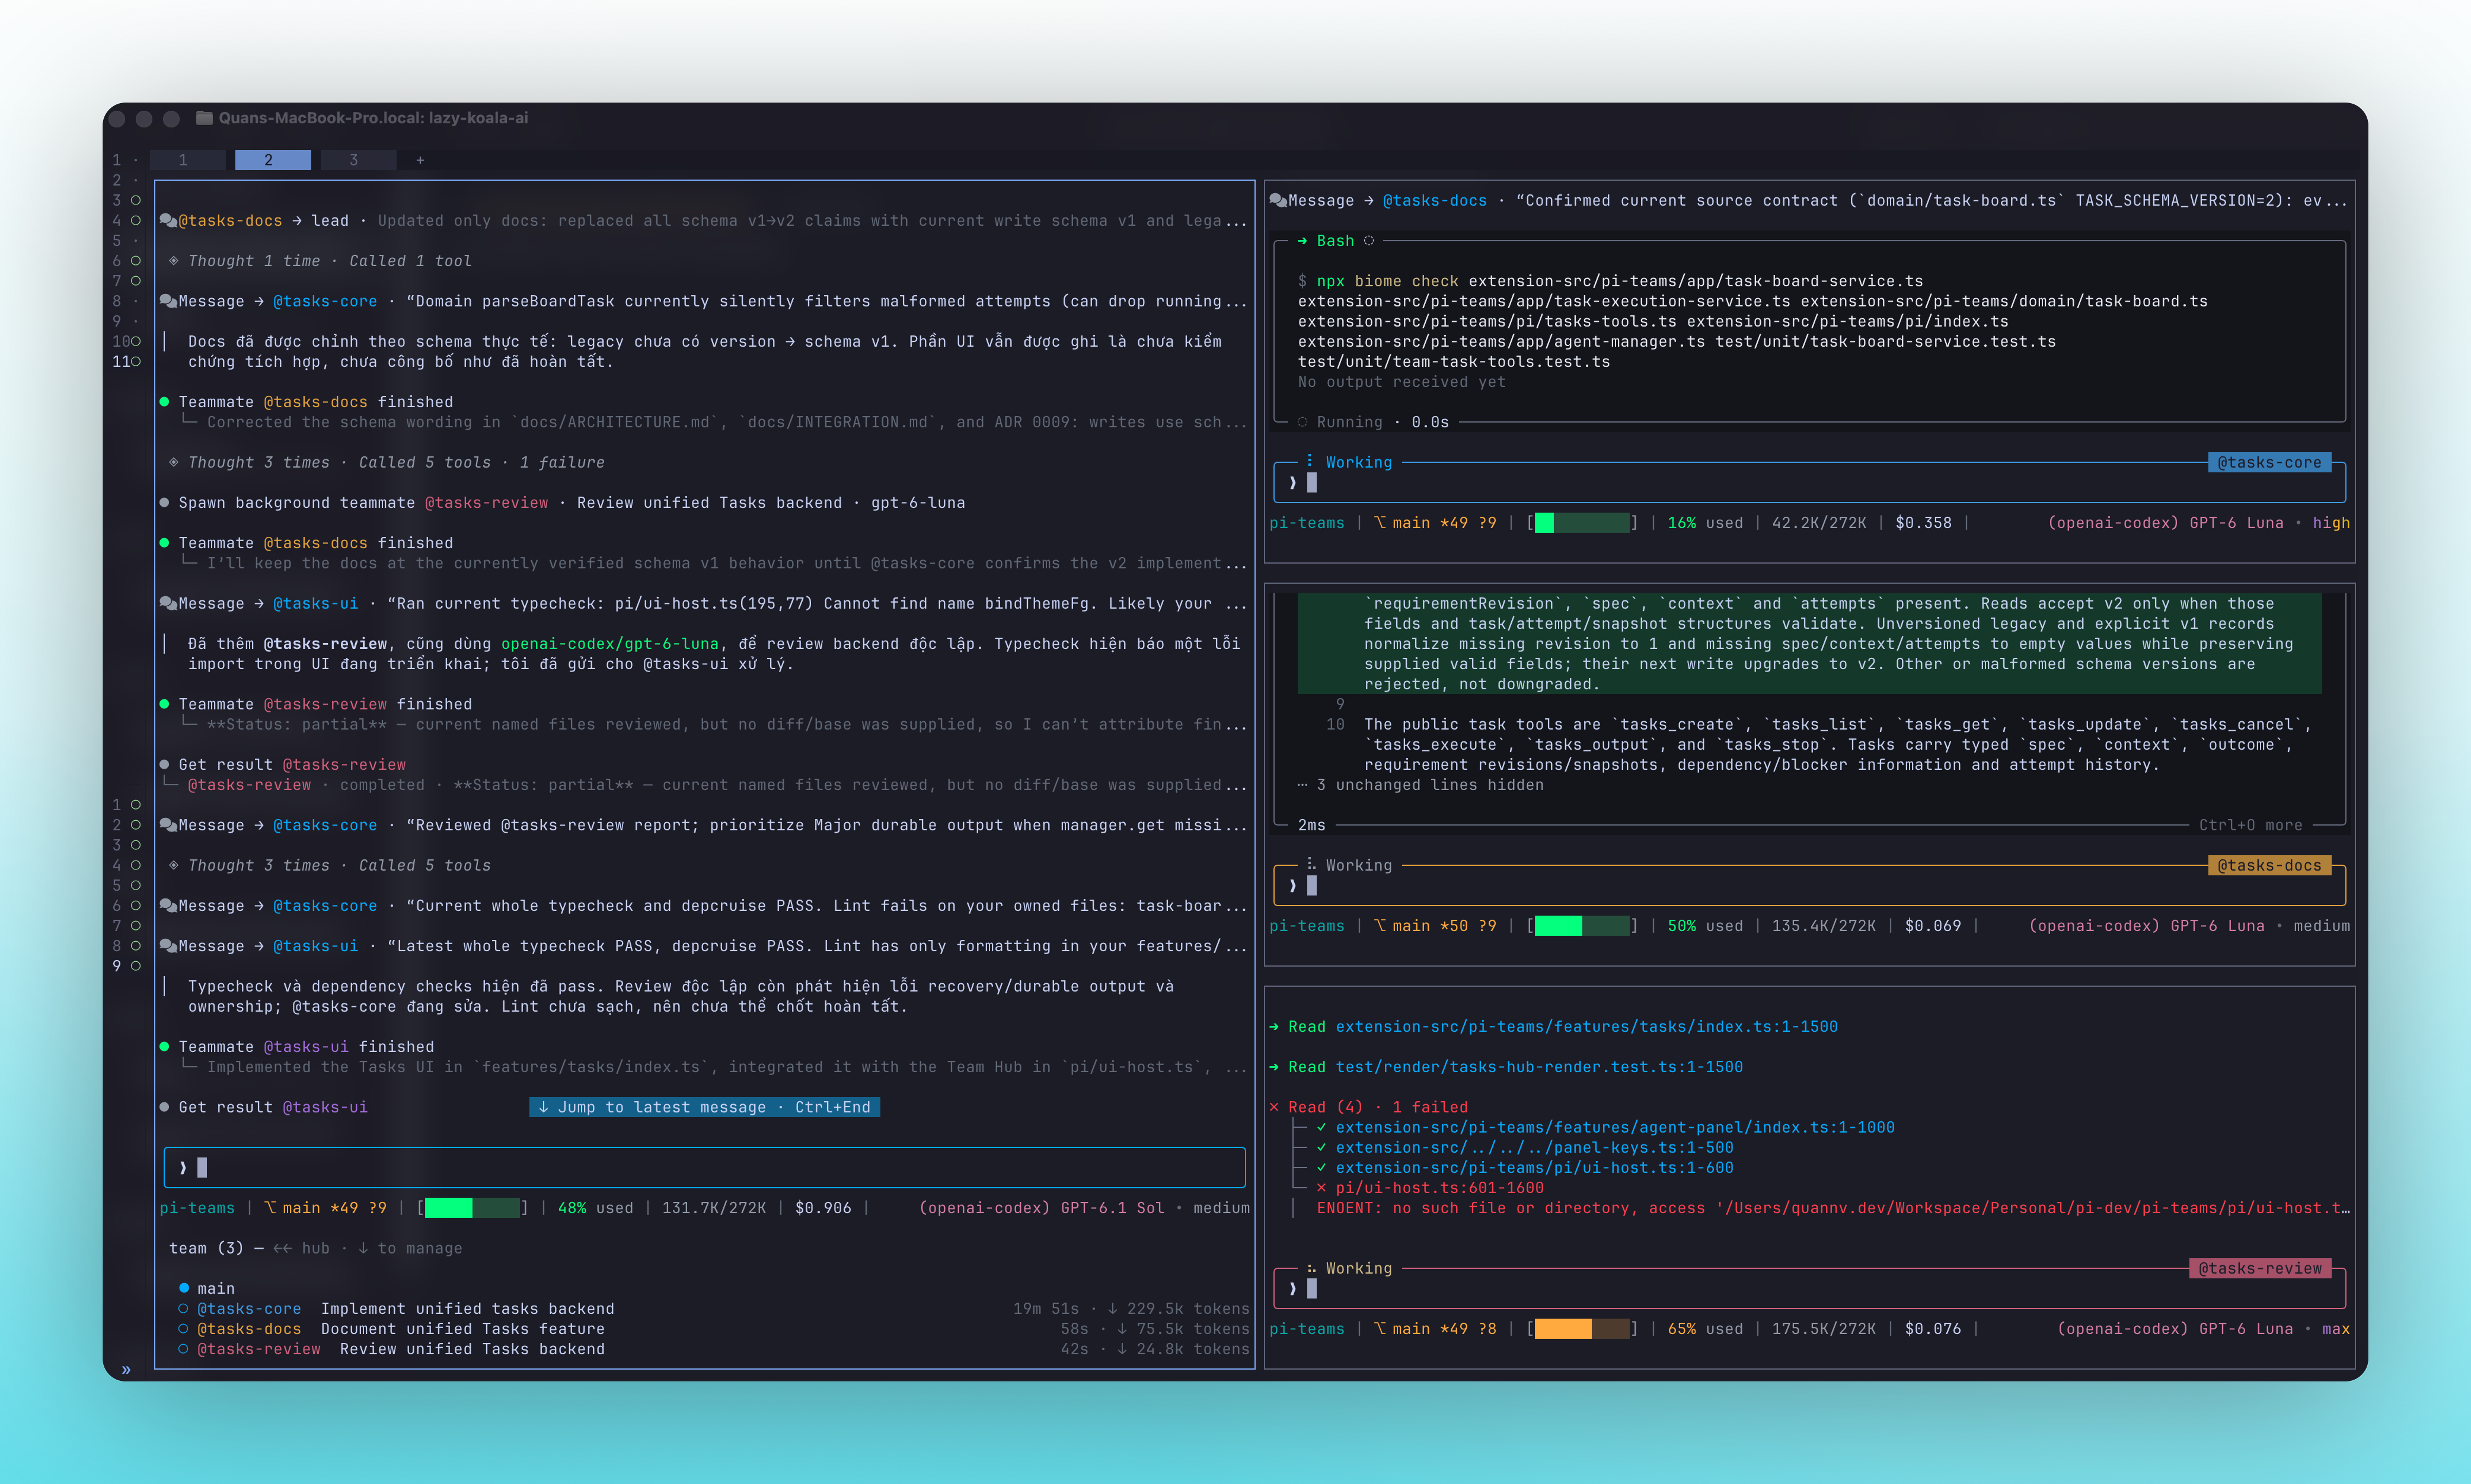Screen dimensions: 2471x1484
Task: Expand 'Thought 3 times · Called 5 tools' summary
Action: click(329, 865)
